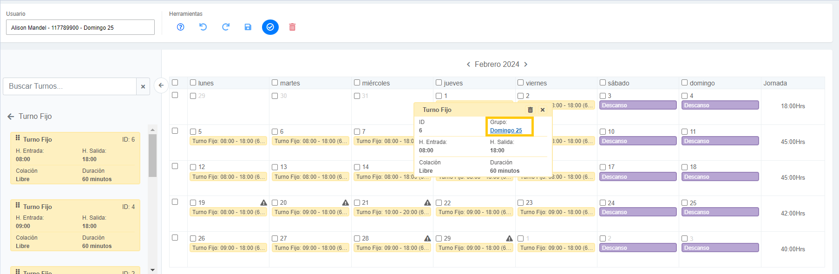The width and height of the screenshot is (839, 274).
Task: Click the help question mark icon
Action: 181,27
